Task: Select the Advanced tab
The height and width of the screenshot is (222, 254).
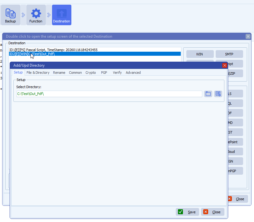Action: pos(133,72)
